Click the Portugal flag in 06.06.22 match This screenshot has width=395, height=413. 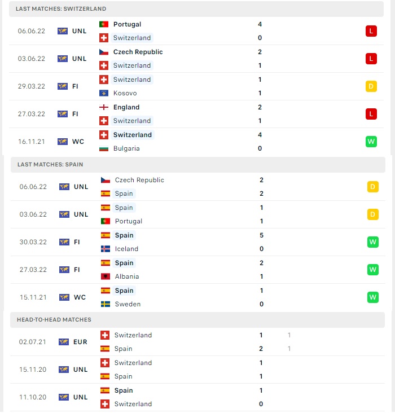point(104,24)
